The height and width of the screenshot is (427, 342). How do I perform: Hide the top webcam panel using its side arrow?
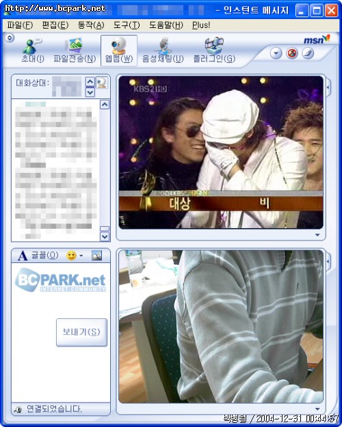click(328, 87)
